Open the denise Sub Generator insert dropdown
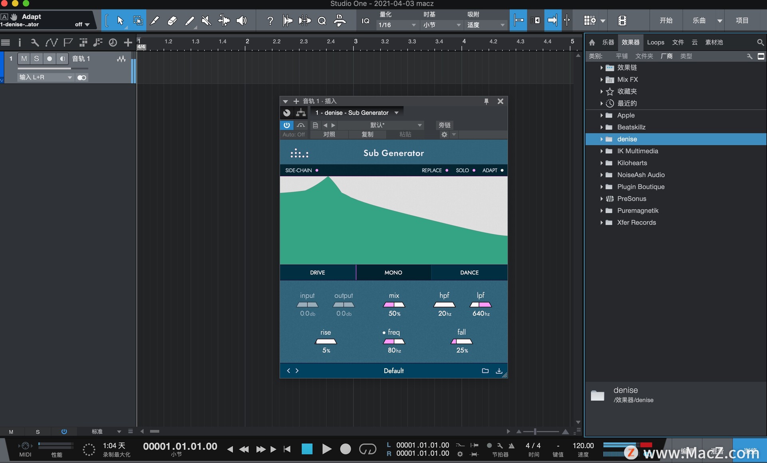 pos(357,113)
